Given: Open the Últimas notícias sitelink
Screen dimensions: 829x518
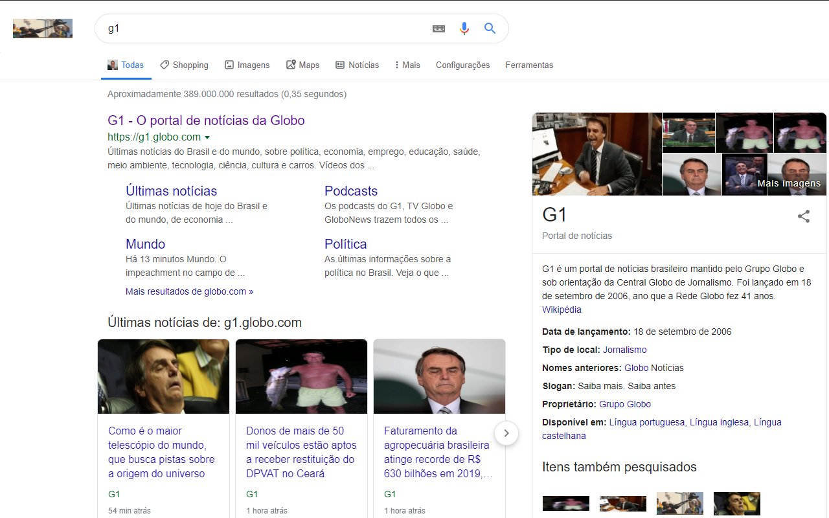Looking at the screenshot, I should click(x=171, y=190).
